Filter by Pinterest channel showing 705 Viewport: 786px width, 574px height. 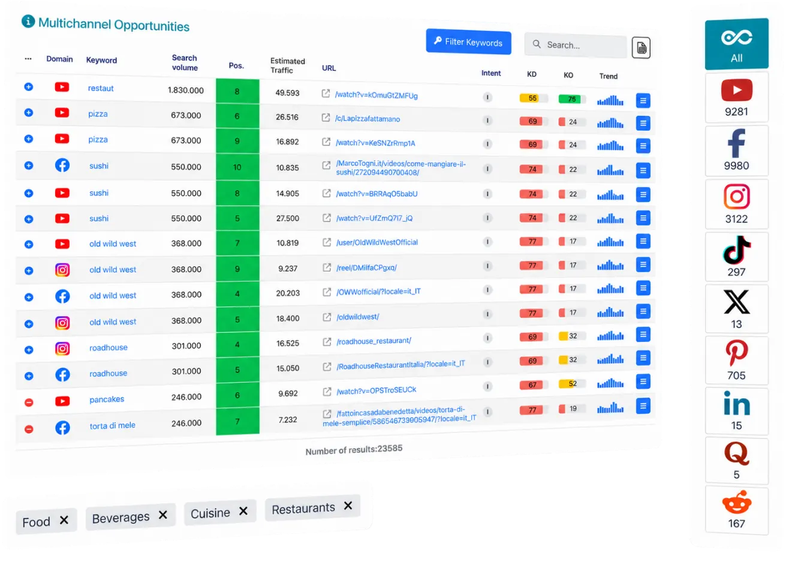[736, 360]
